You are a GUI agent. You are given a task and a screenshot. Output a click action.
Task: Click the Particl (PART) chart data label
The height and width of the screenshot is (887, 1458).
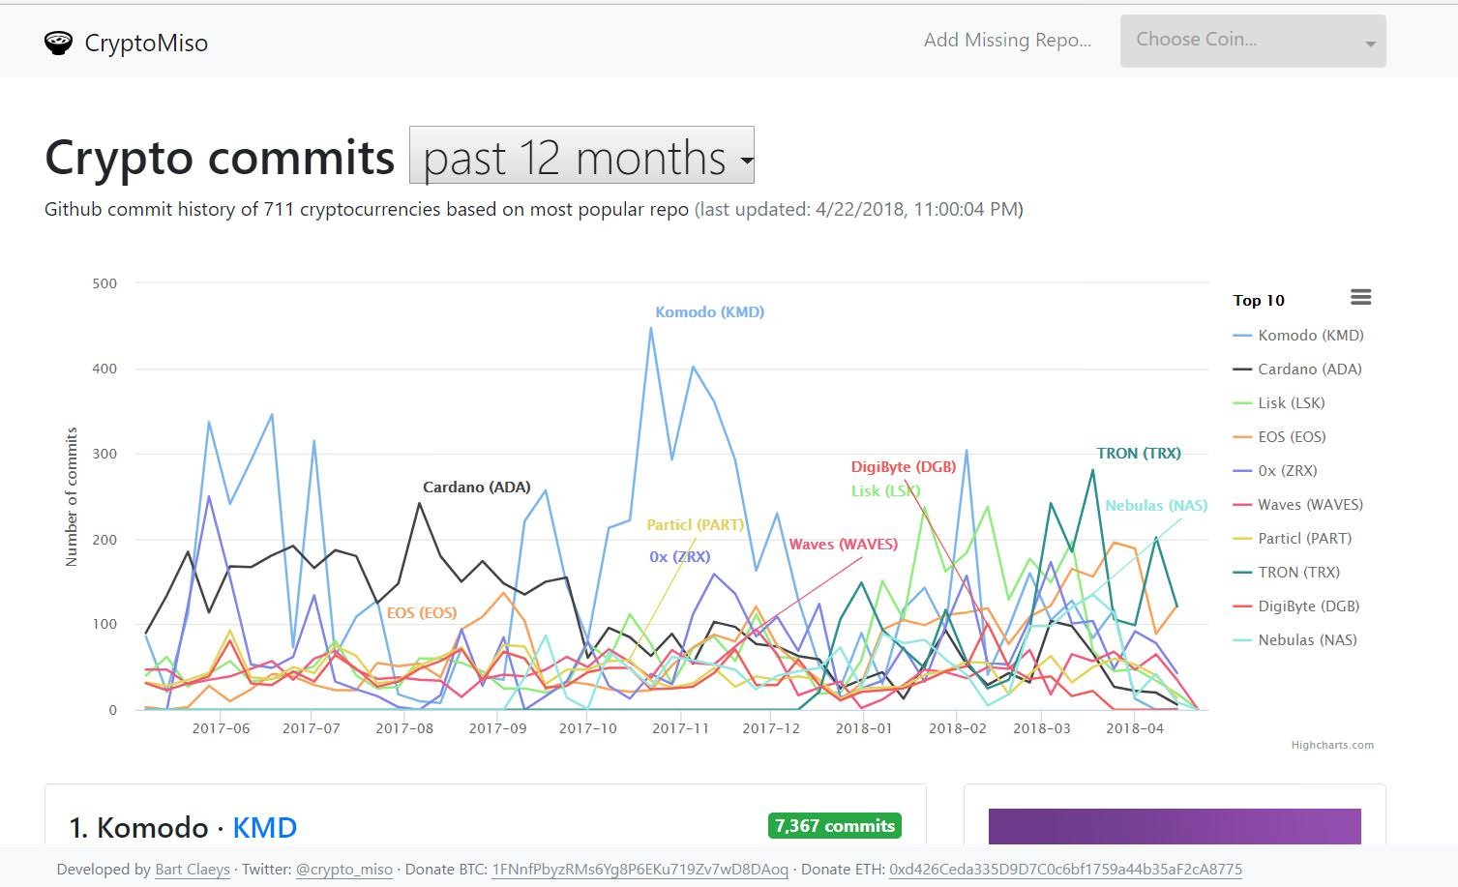[696, 525]
